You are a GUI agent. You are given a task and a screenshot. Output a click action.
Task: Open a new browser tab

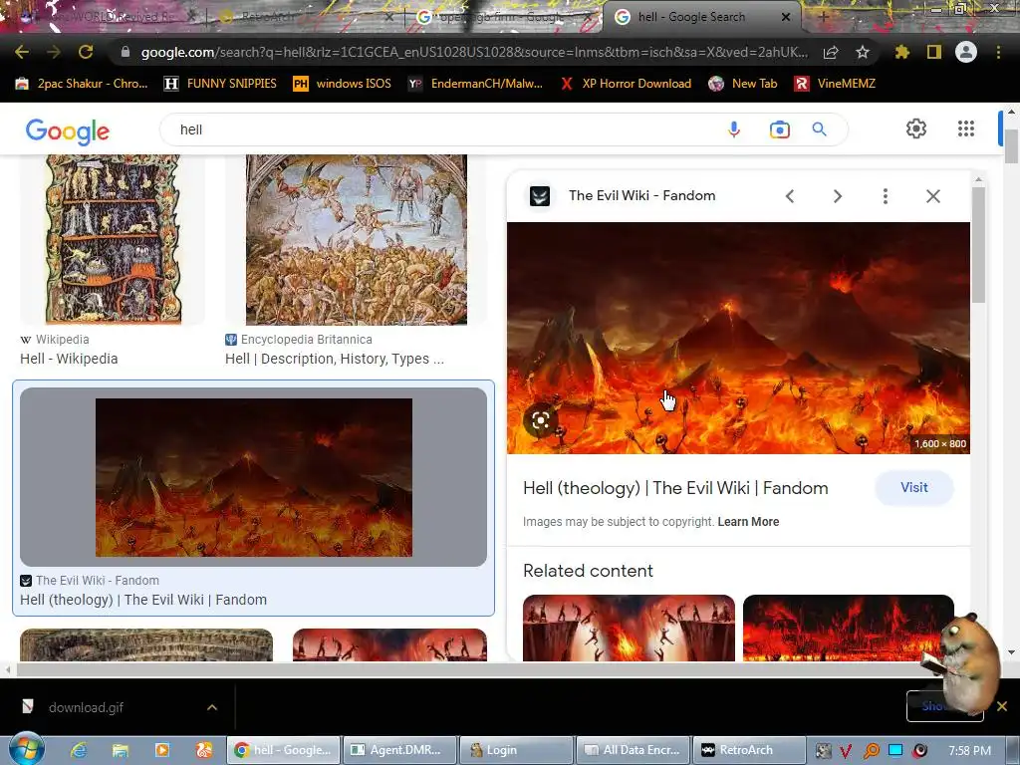coord(823,17)
